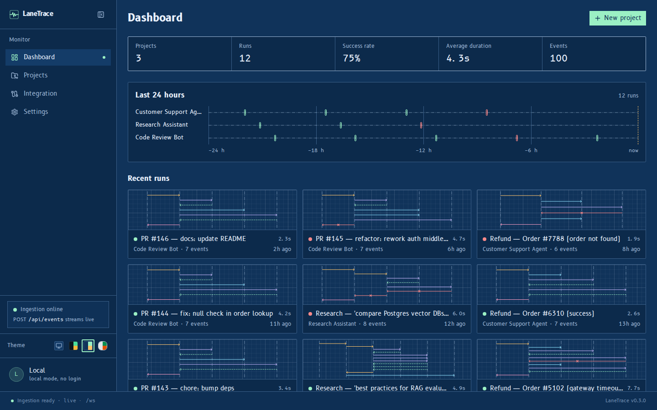Switch to the white light theme swatch
Screen dimensions: 657x410
[103, 346]
